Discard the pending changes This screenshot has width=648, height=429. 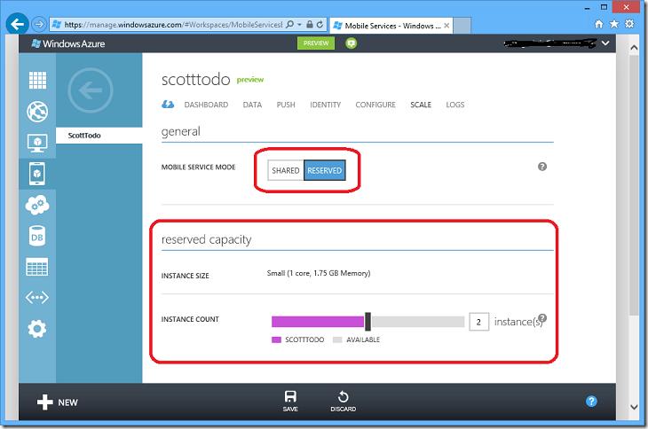click(343, 402)
